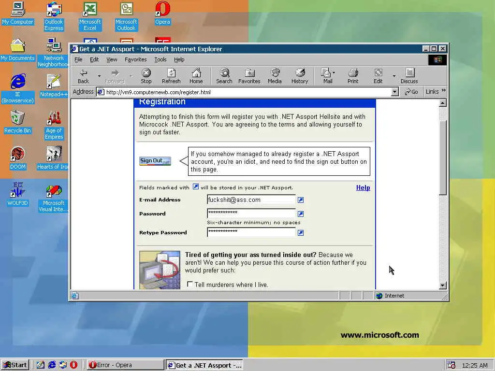This screenshot has width=495, height=371.
Task: Click the Mail toolbar button
Action: pyautogui.click(x=326, y=76)
